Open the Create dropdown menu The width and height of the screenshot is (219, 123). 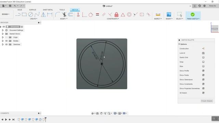(x=34, y=19)
